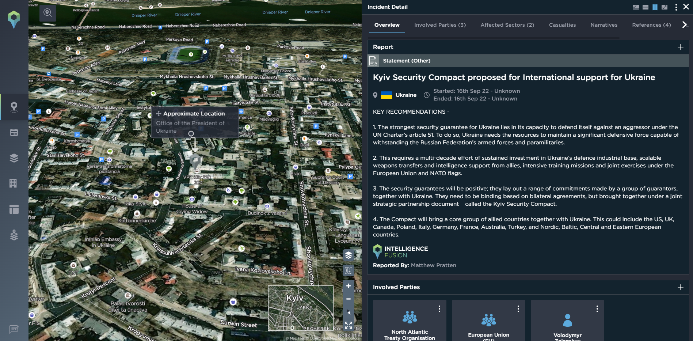Switch to vertical split layout icon
This screenshot has height=341, width=693.
(x=655, y=7)
